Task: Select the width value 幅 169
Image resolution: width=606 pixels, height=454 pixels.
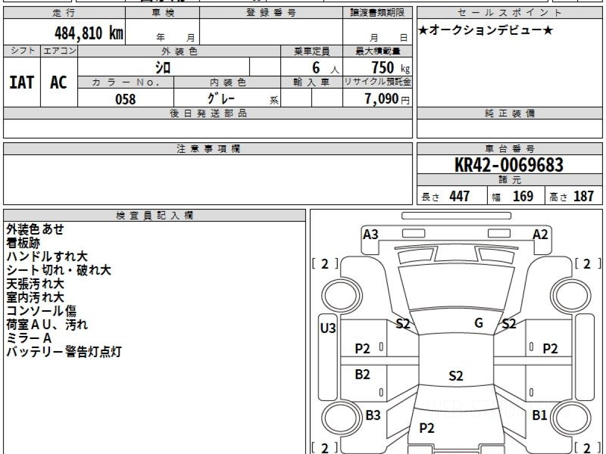Action: tap(513, 196)
